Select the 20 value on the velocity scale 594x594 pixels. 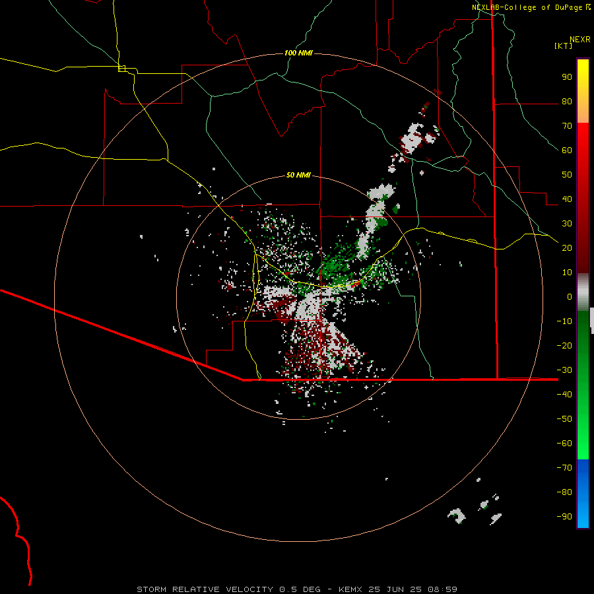pos(567,248)
